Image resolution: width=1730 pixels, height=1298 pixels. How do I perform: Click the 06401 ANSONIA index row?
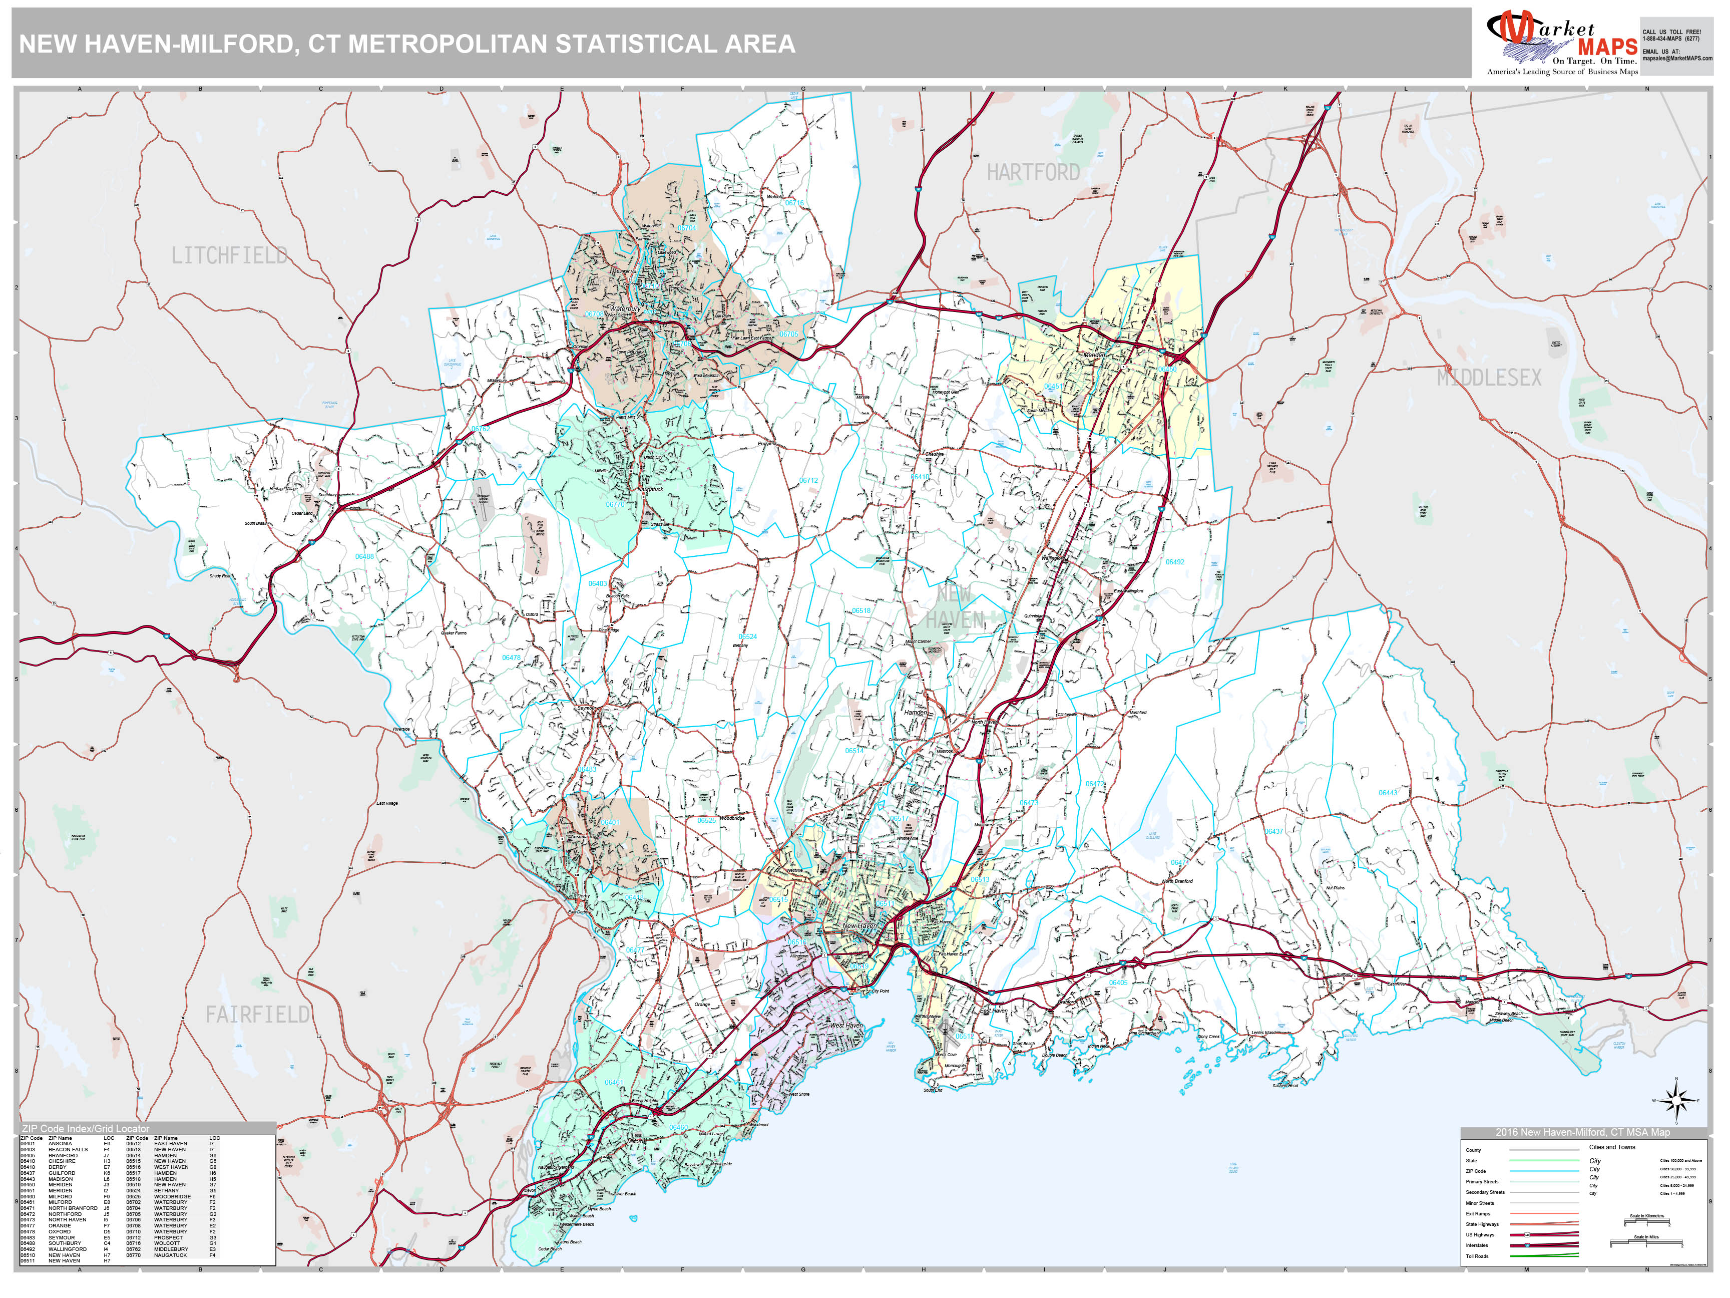point(66,1144)
